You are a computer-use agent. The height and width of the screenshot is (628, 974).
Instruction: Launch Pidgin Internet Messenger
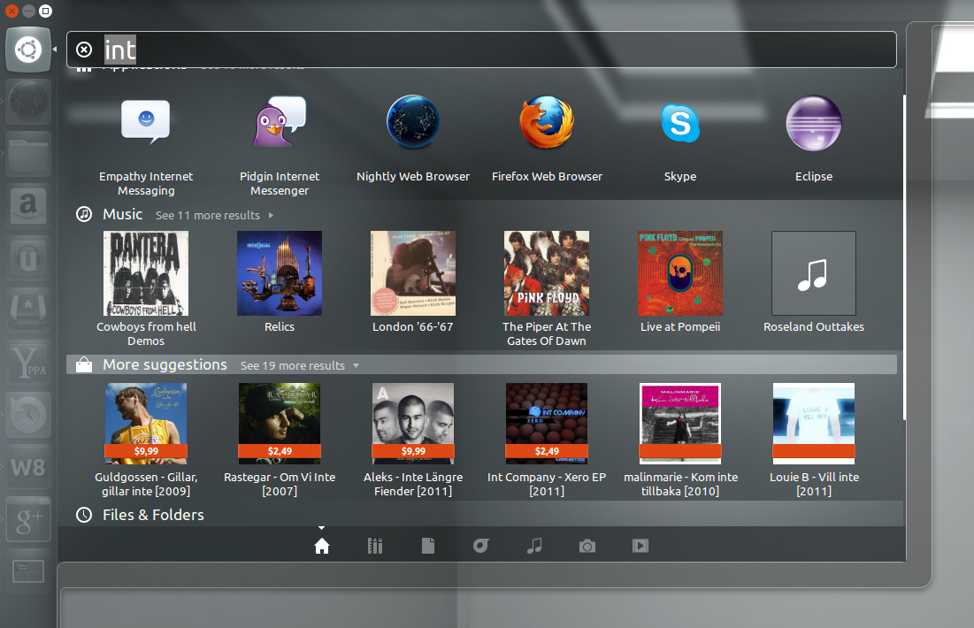[x=280, y=146]
